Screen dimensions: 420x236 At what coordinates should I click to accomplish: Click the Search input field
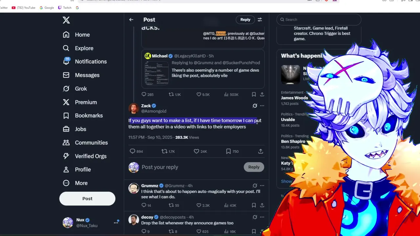(x=319, y=20)
